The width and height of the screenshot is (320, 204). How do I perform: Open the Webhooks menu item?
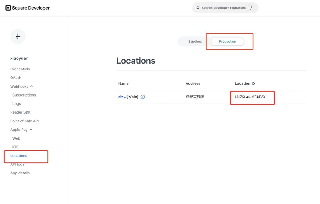(x=19, y=87)
